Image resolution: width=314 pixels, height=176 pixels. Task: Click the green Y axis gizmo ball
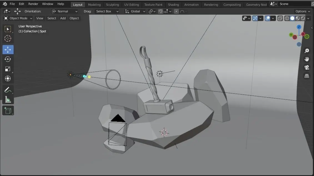pos(291,35)
